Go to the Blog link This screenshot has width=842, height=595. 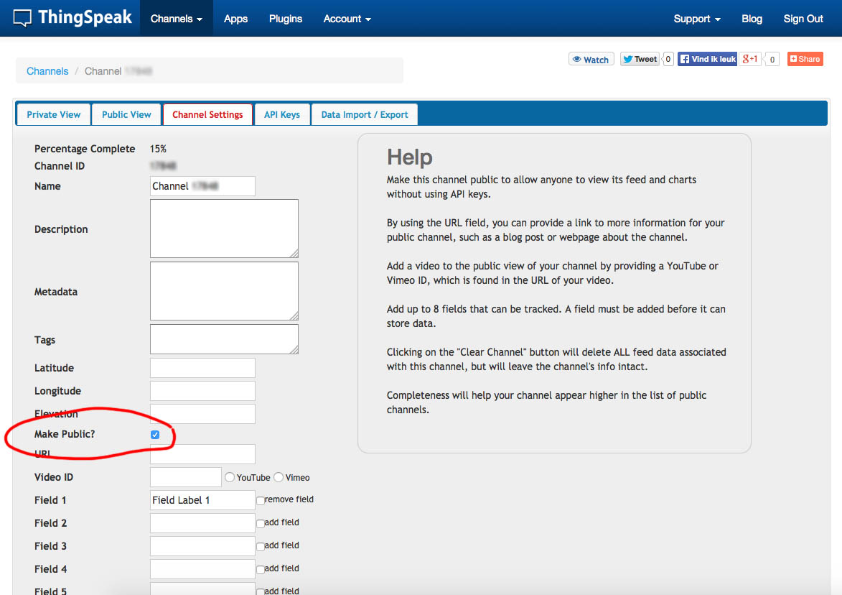[x=752, y=19]
